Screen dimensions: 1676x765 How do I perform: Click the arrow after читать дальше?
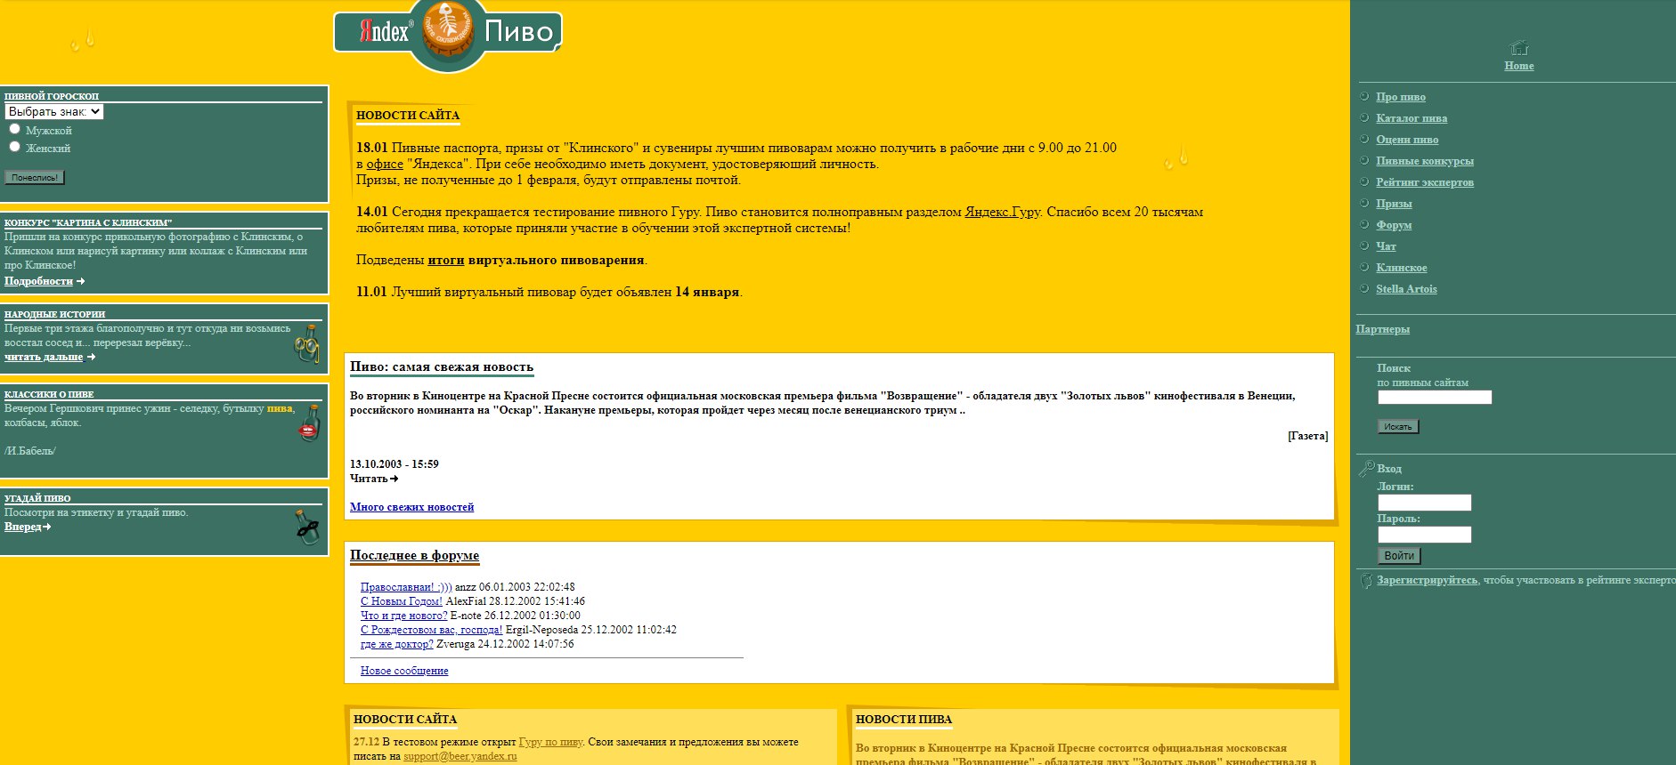pos(91,357)
